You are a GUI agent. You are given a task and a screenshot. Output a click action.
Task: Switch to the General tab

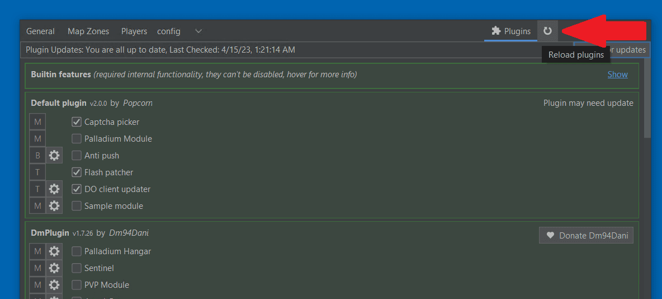tap(40, 31)
